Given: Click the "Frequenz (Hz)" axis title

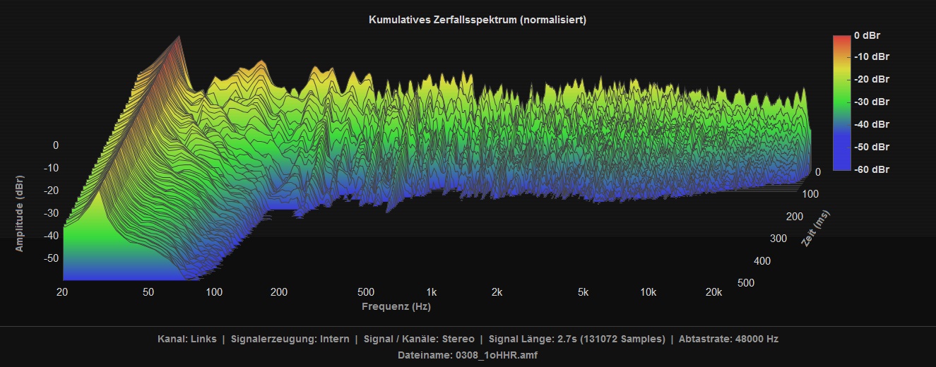Looking at the screenshot, I should [x=396, y=306].
